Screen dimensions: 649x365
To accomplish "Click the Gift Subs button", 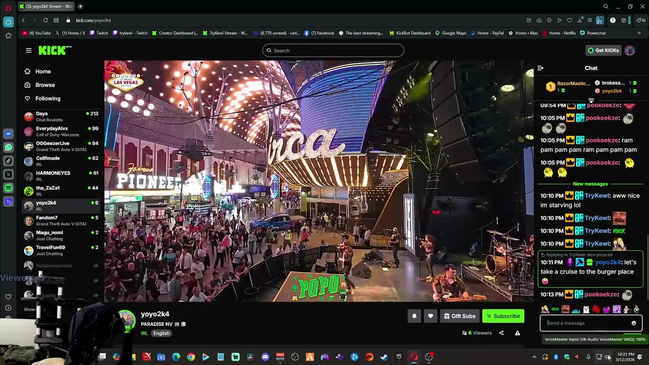I will click(459, 316).
